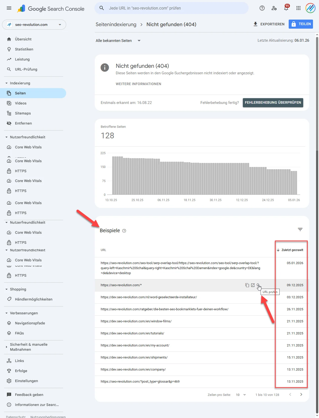This screenshot has width=319, height=418.
Task: Go to the previous results page
Action: click(x=290, y=395)
